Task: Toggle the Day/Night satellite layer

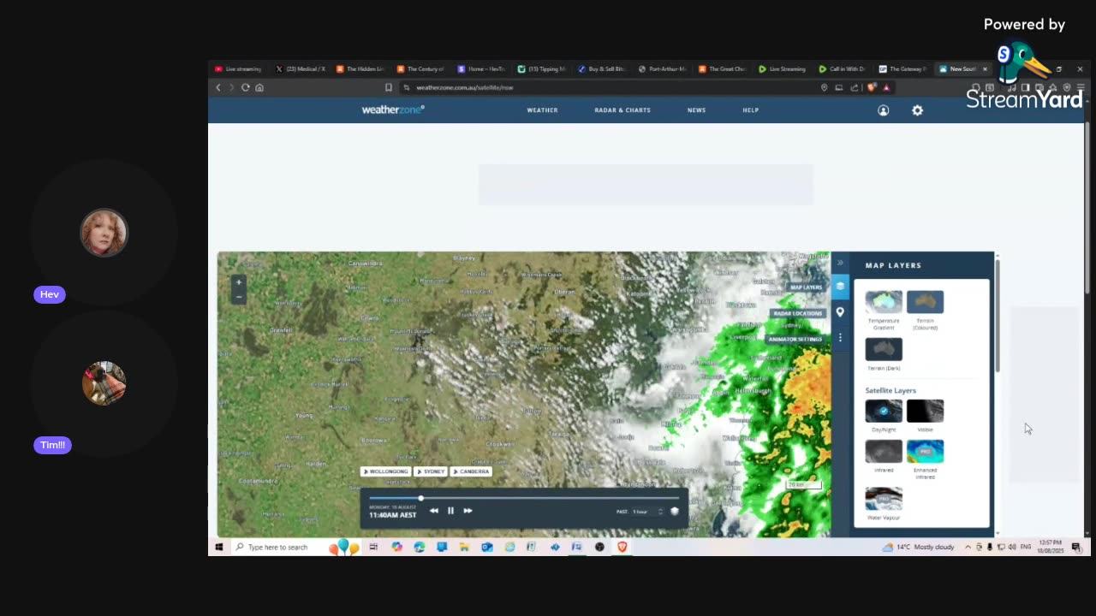Action: [x=884, y=411]
